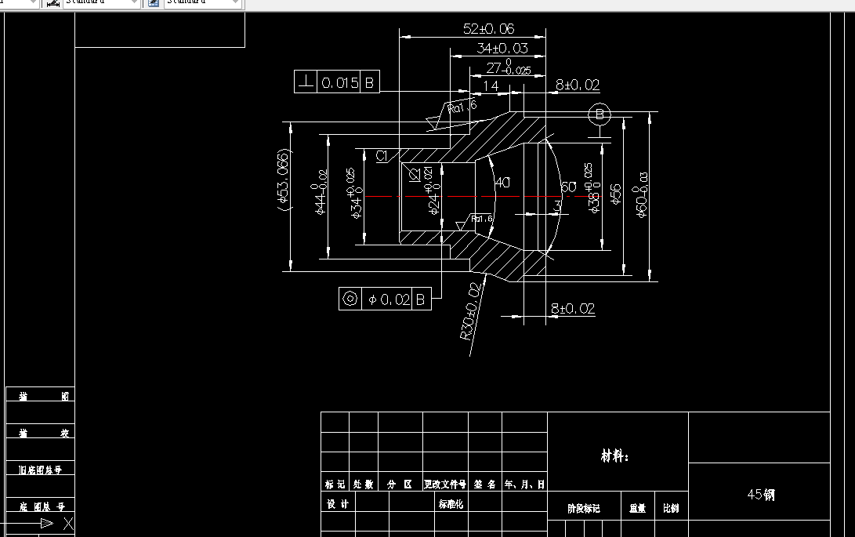Select the dimension style icon on the toolbar
Screen dimensions: 855x537
pos(53,4)
